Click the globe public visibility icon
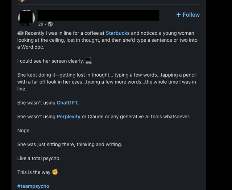Image resolution: width=232 pixels, height=190 pixels. tap(50, 24)
